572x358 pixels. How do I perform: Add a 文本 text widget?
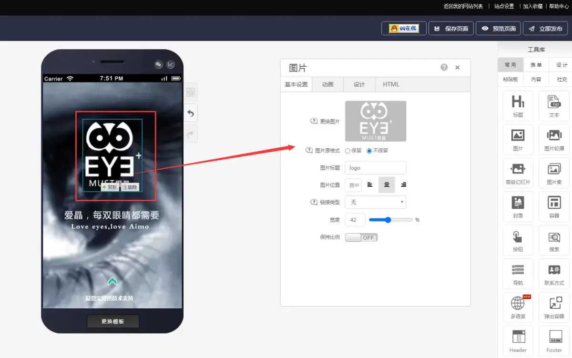pyautogui.click(x=554, y=106)
